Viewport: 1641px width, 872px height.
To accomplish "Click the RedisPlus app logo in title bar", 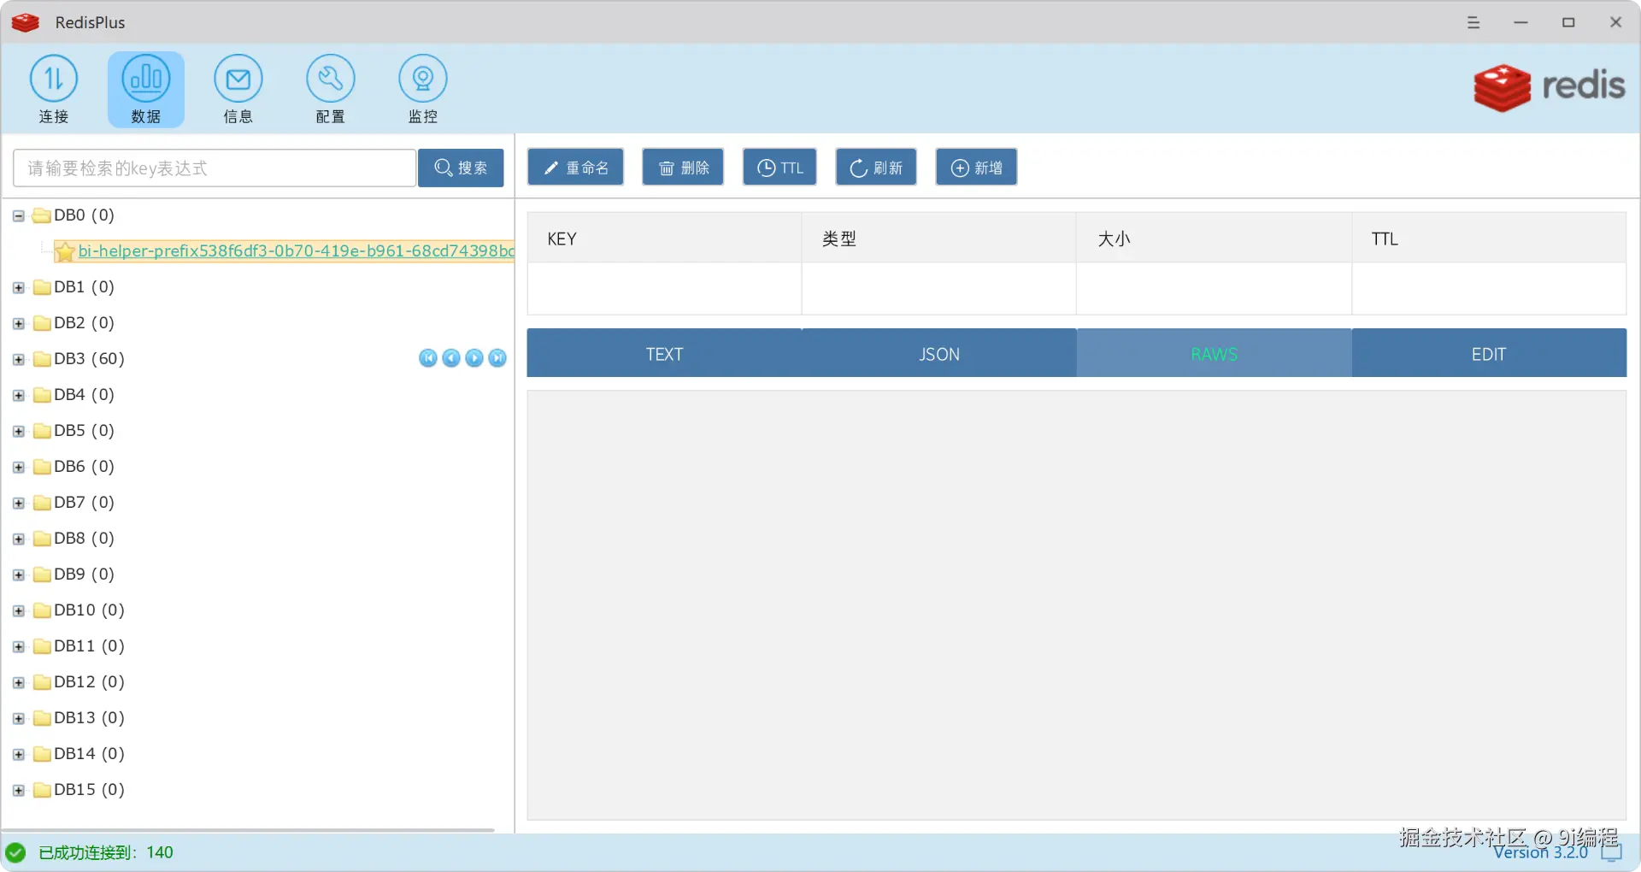I will coord(26,22).
